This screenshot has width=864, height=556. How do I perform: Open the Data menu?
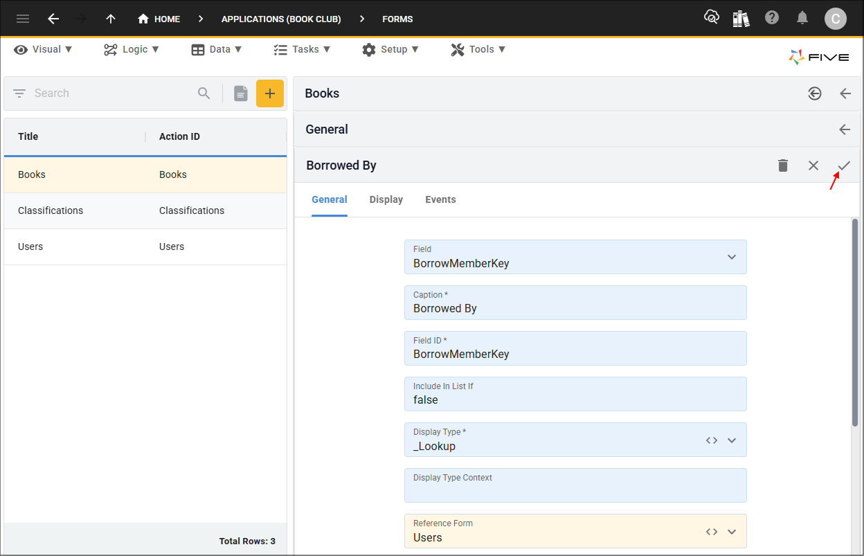coord(217,49)
